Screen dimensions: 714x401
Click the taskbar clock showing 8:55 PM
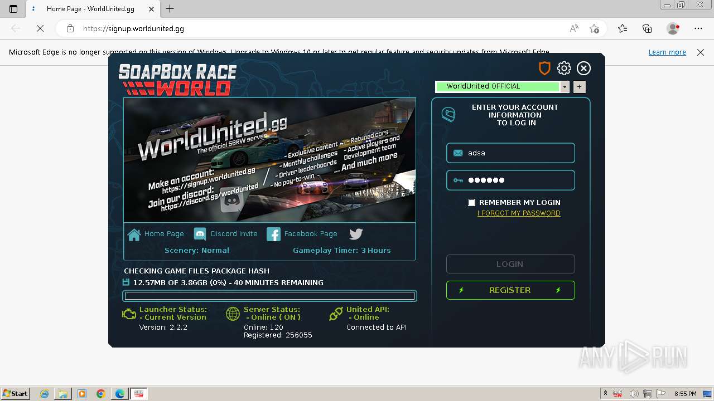tap(685, 394)
